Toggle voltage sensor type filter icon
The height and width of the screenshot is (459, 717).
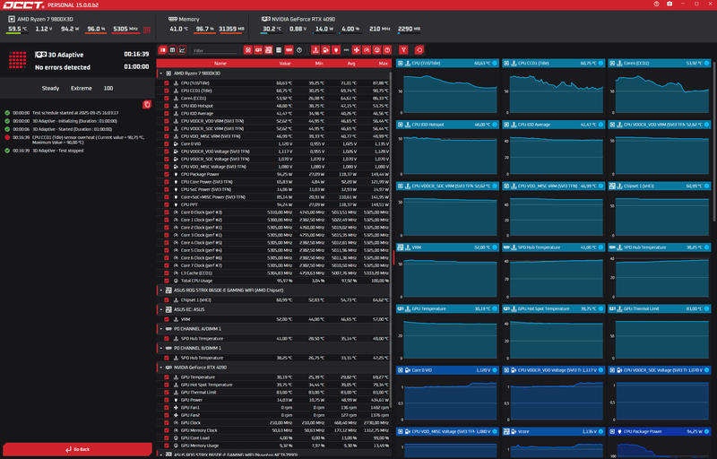325,50
